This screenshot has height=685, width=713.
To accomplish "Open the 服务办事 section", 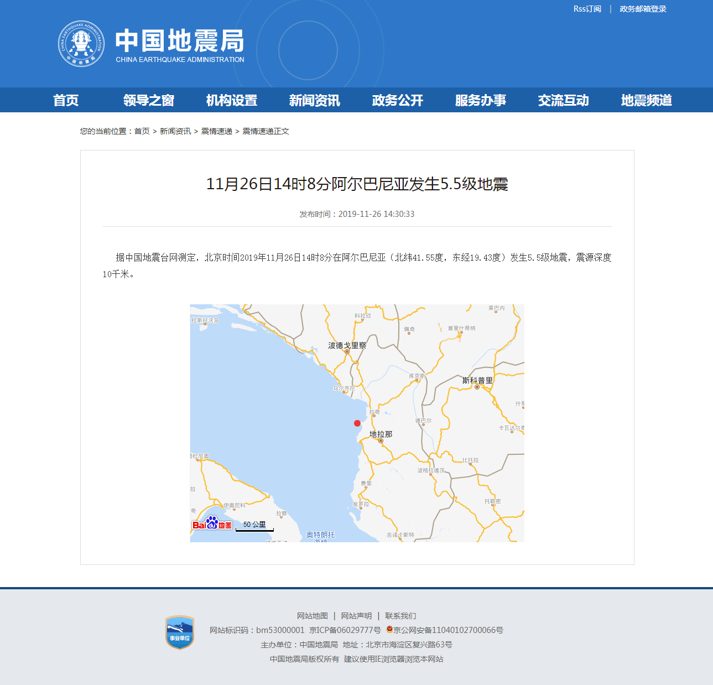I will (x=481, y=100).
